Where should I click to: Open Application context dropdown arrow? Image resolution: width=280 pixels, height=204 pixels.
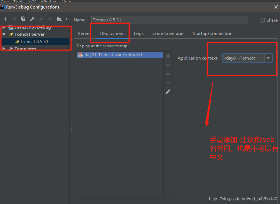[x=268, y=58]
